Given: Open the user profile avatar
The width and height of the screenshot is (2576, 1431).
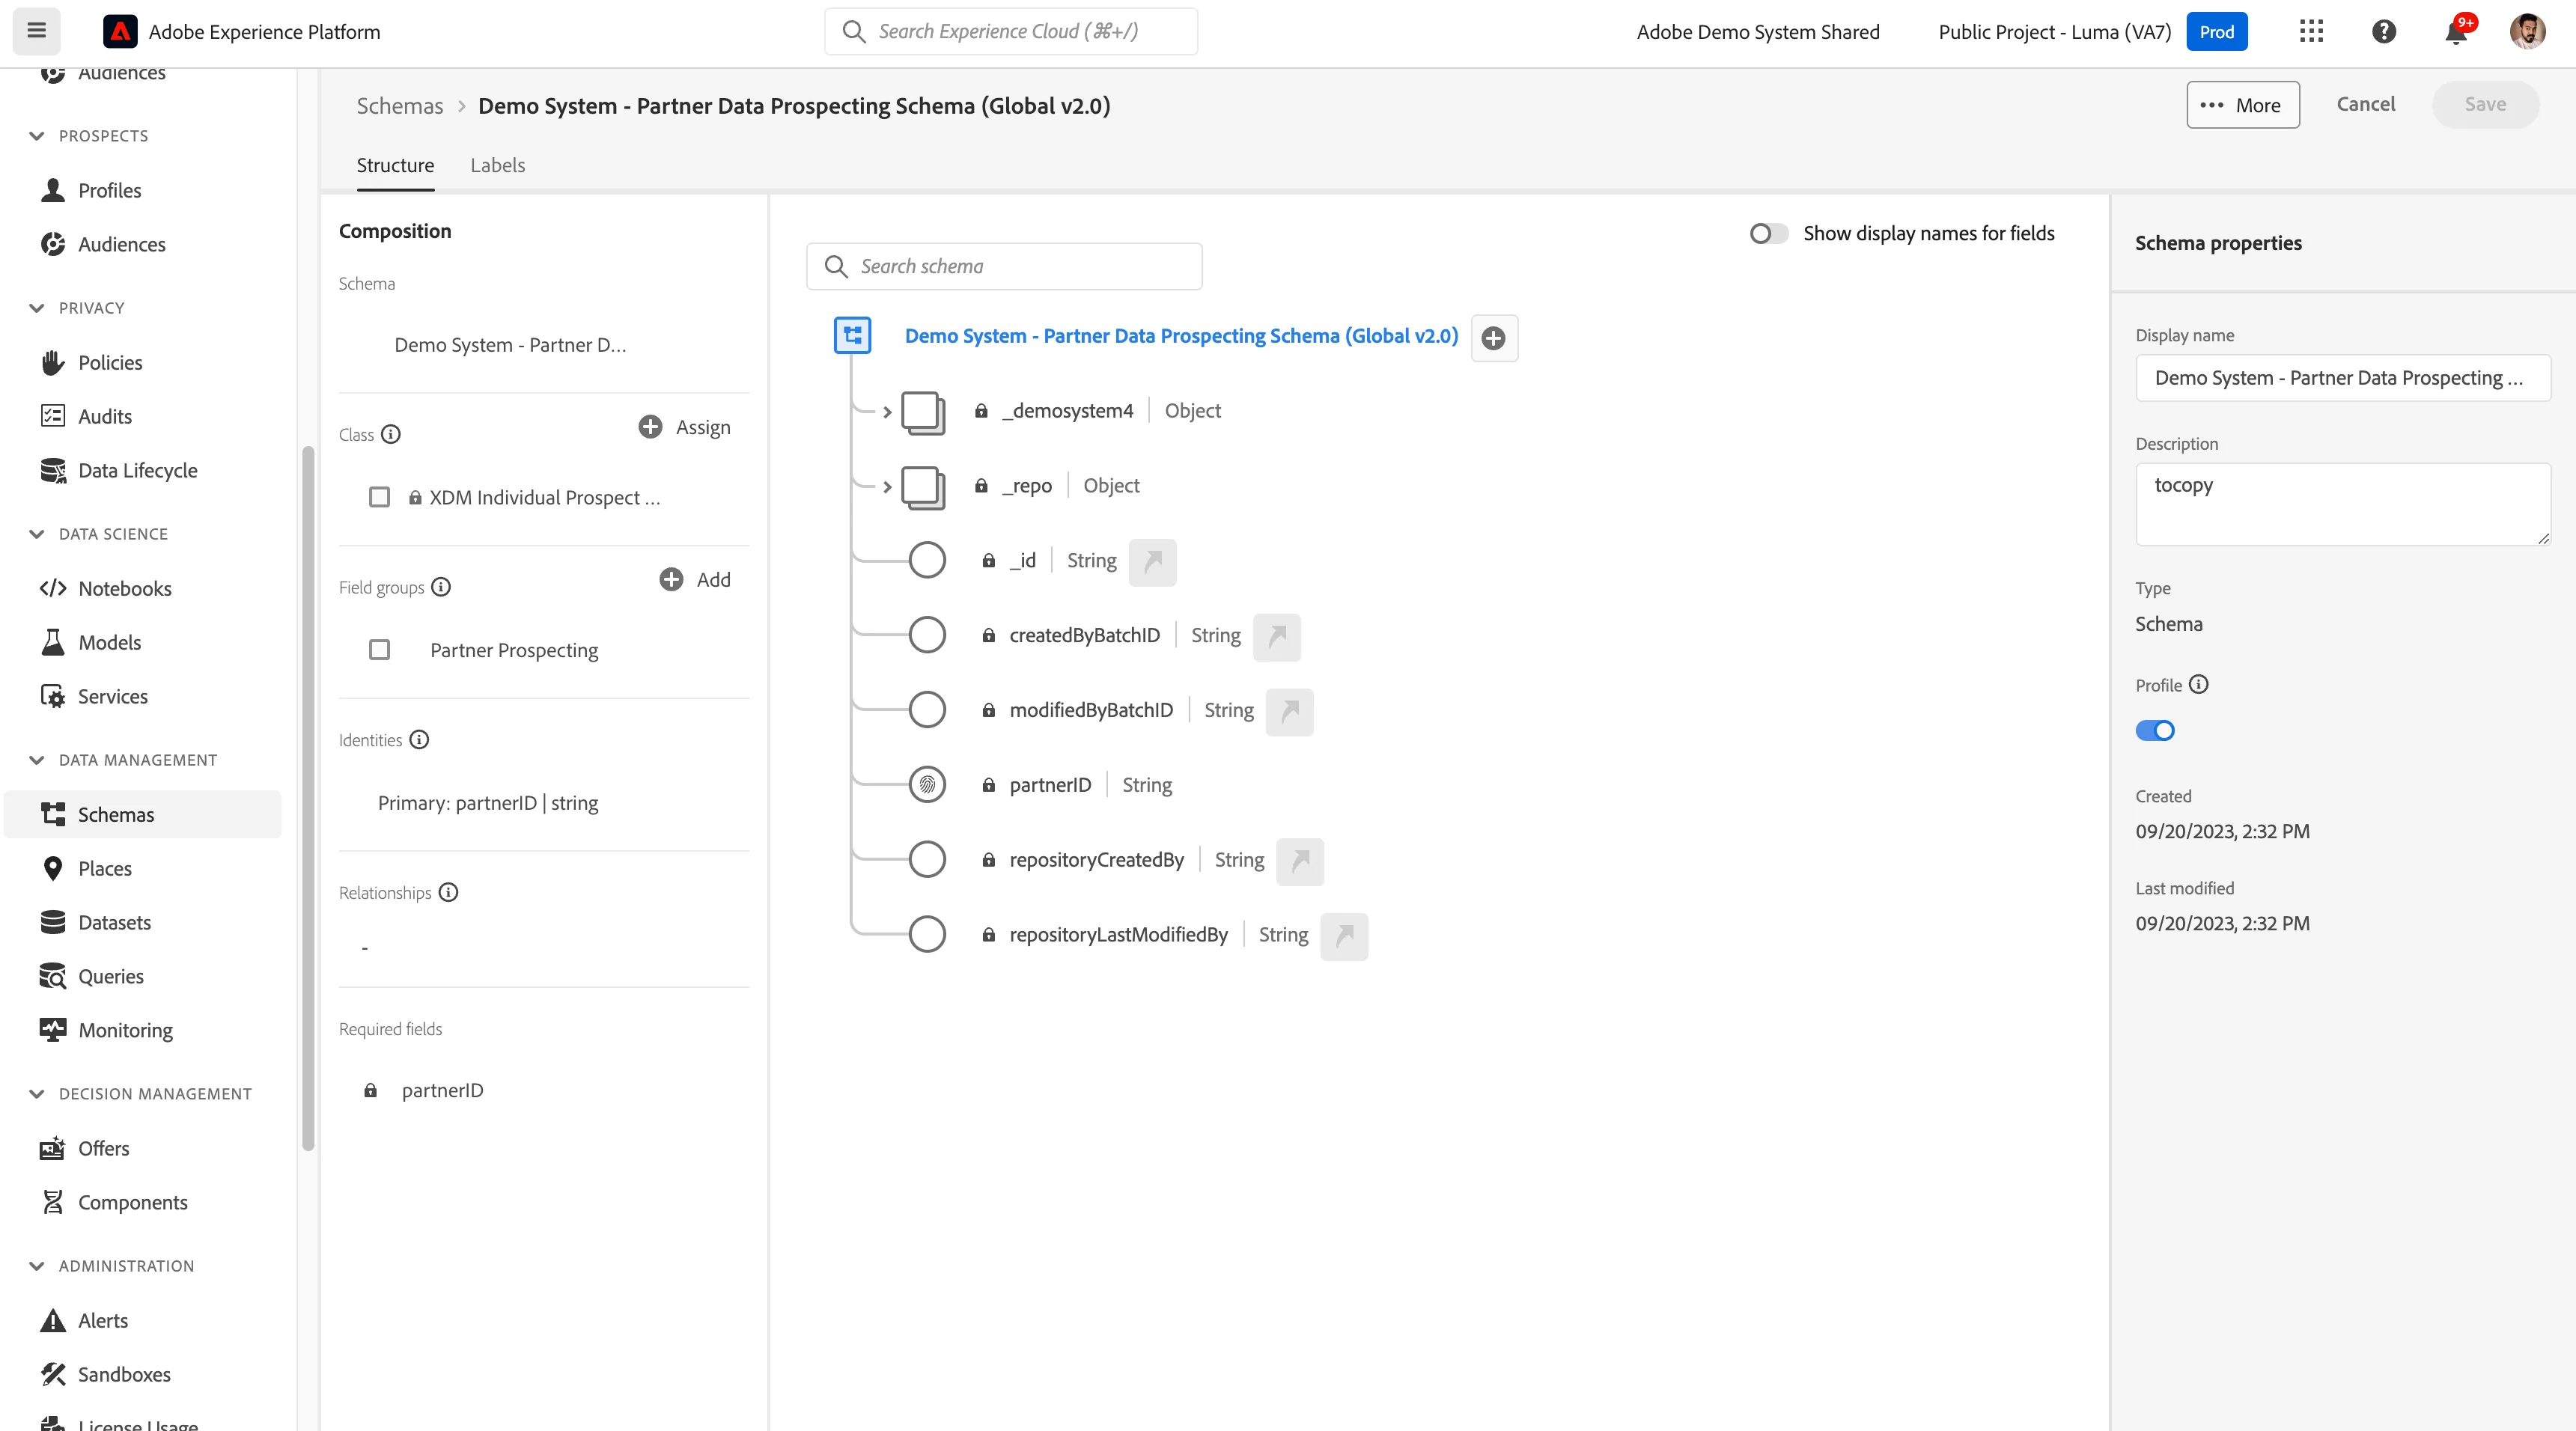Looking at the screenshot, I should click(x=2527, y=32).
